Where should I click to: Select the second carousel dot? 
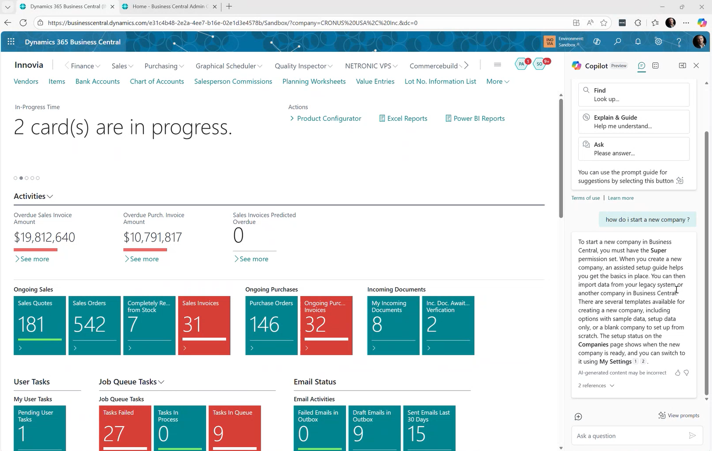[x=21, y=178]
